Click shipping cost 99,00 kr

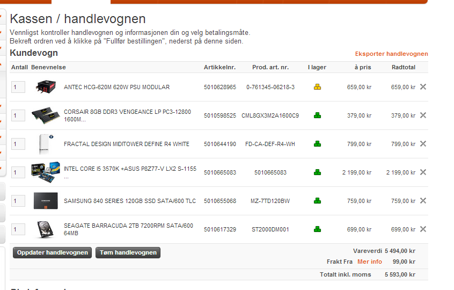click(x=404, y=262)
